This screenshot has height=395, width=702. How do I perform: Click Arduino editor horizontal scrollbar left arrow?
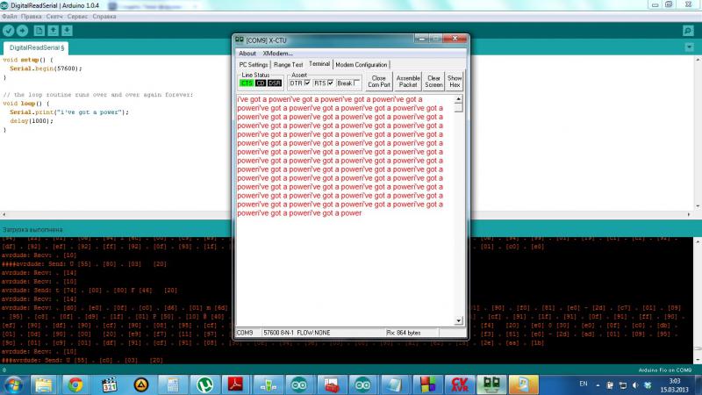(4, 214)
